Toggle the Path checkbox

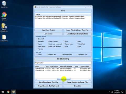pyautogui.click(x=77, y=42)
